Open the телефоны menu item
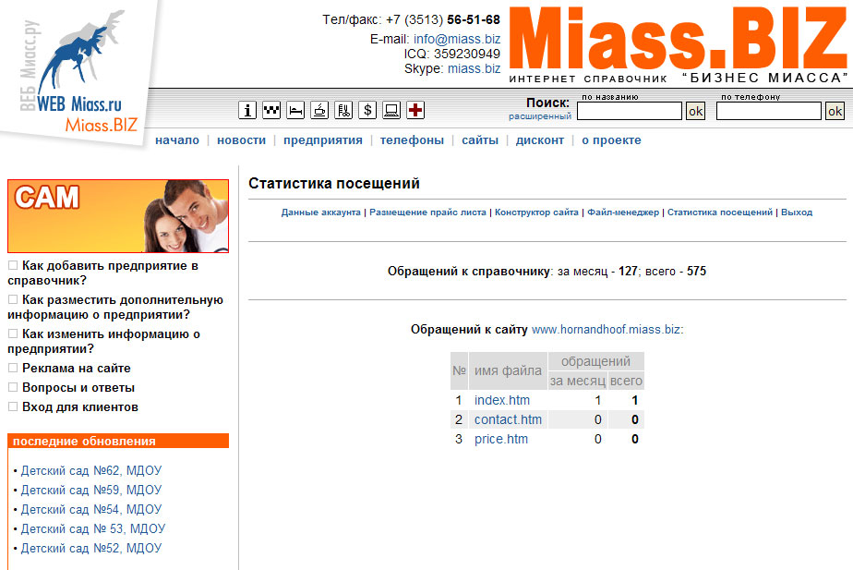 (x=412, y=140)
